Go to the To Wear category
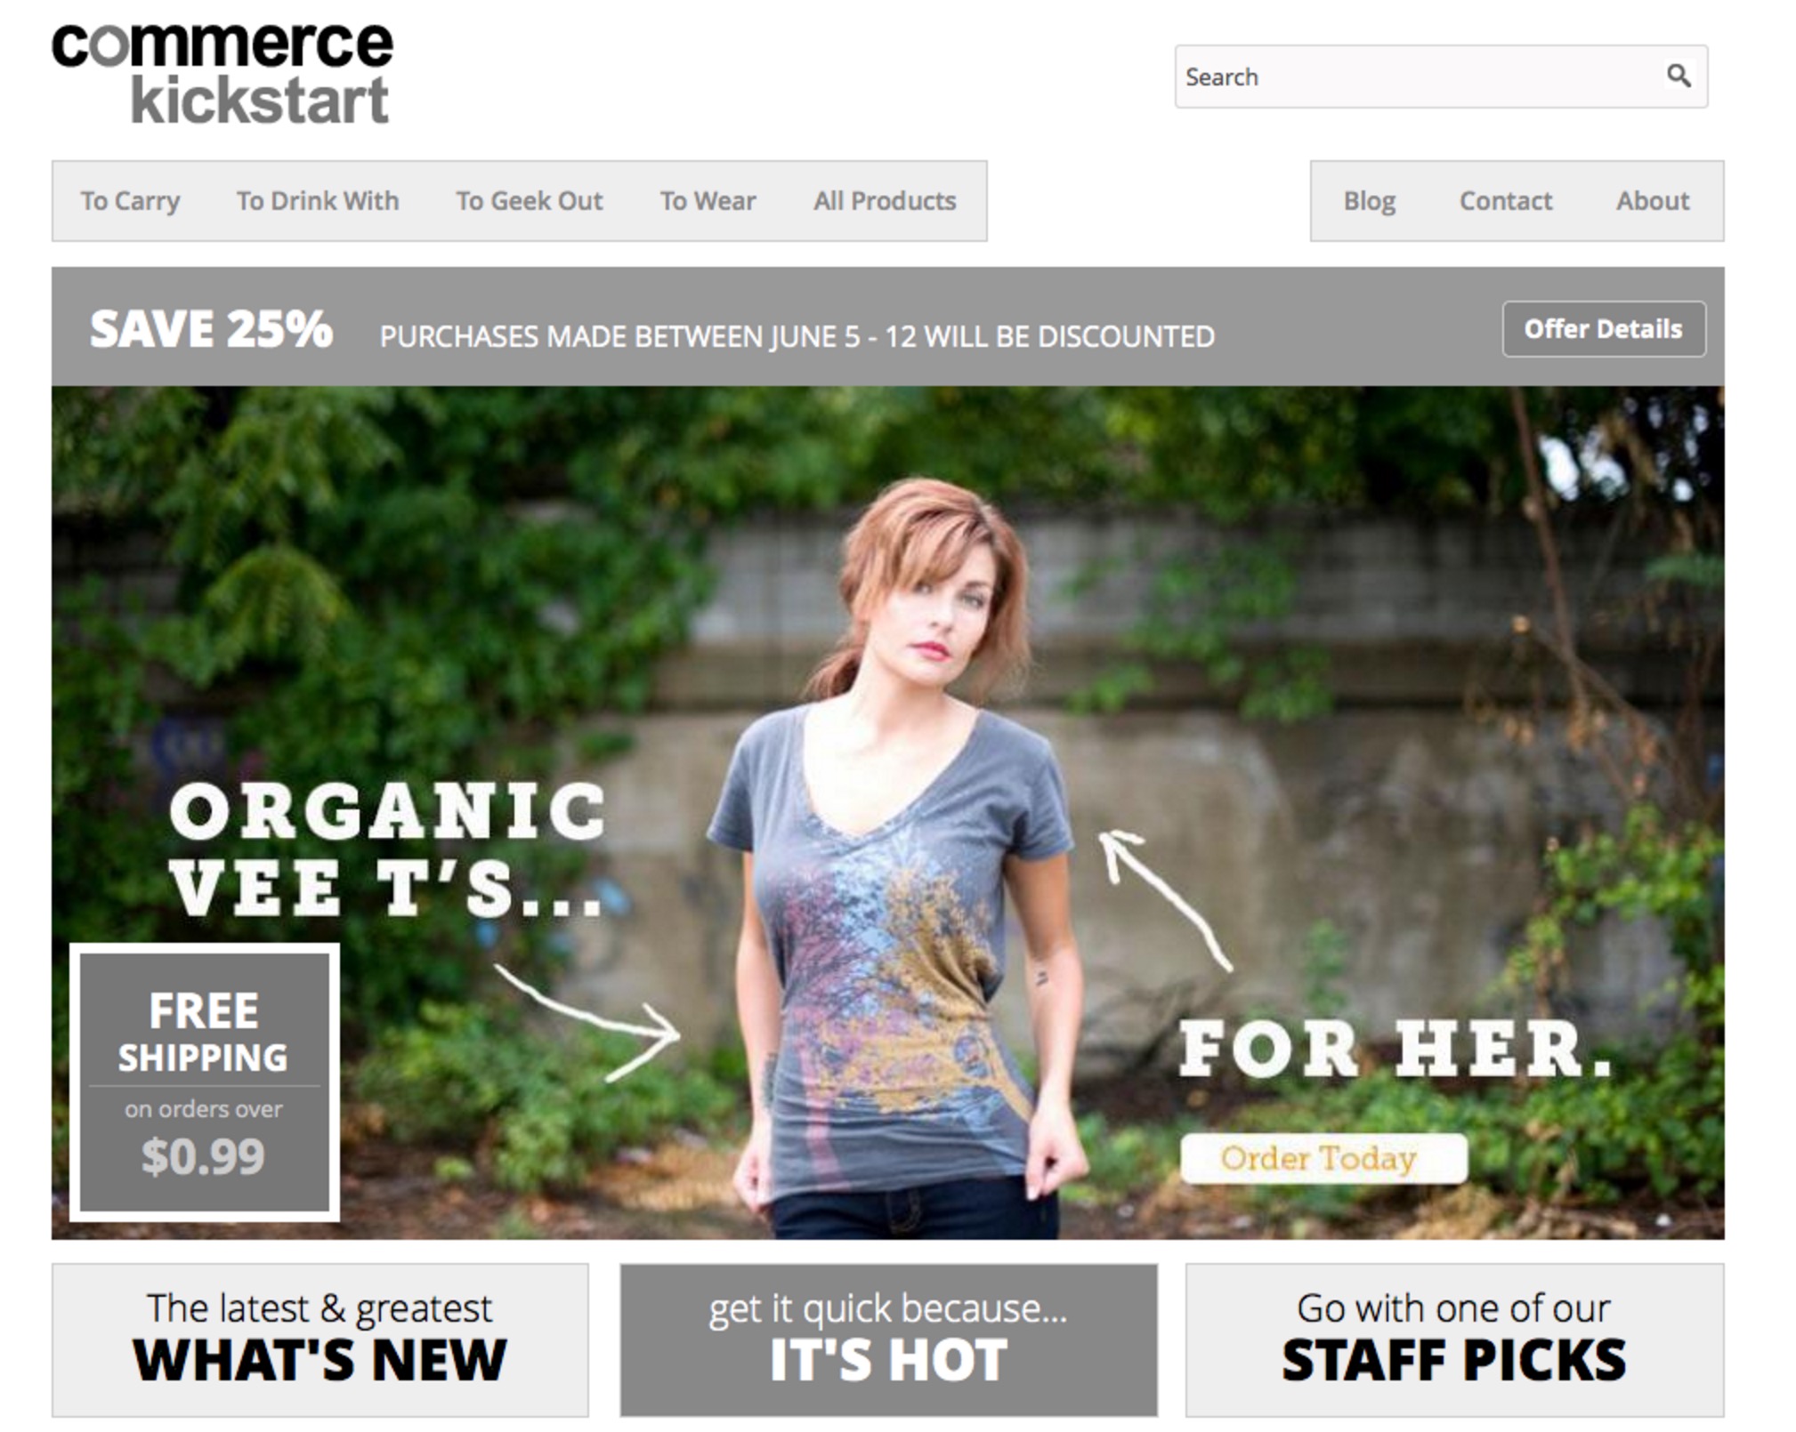 click(708, 201)
